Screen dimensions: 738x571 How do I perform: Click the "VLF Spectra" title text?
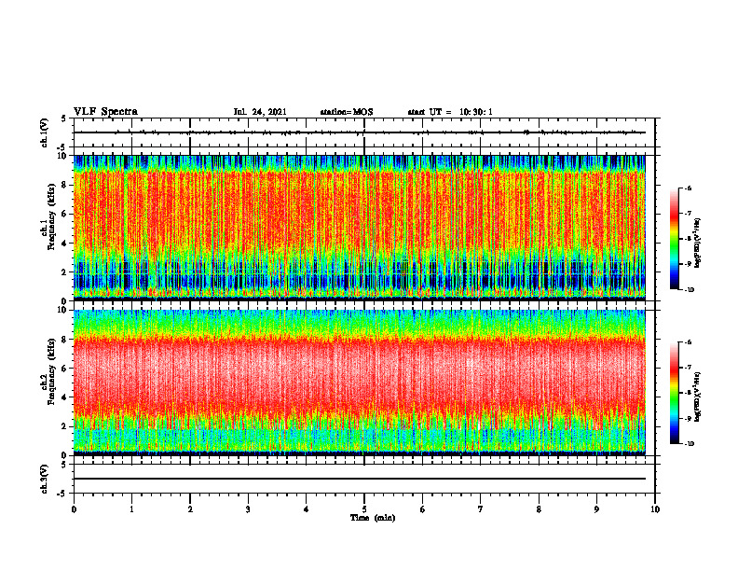click(105, 112)
